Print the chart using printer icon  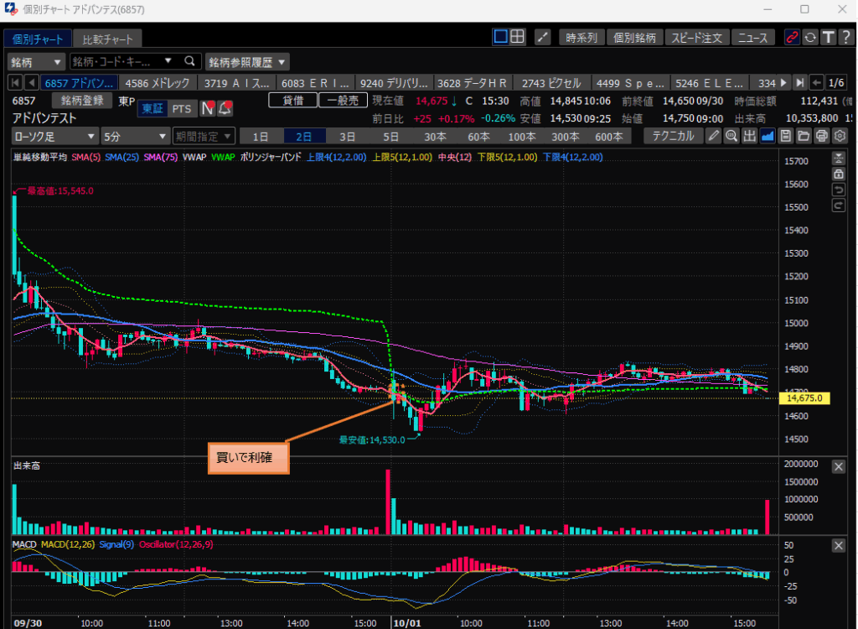(x=822, y=136)
